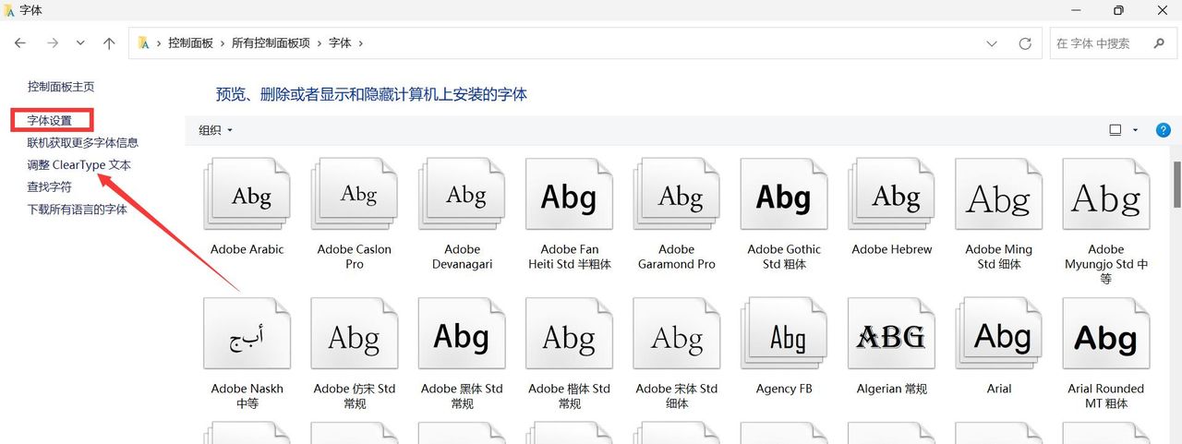Select Adobe Myungjo Std font icon
Viewport: 1182px width, 444px height.
1106,195
